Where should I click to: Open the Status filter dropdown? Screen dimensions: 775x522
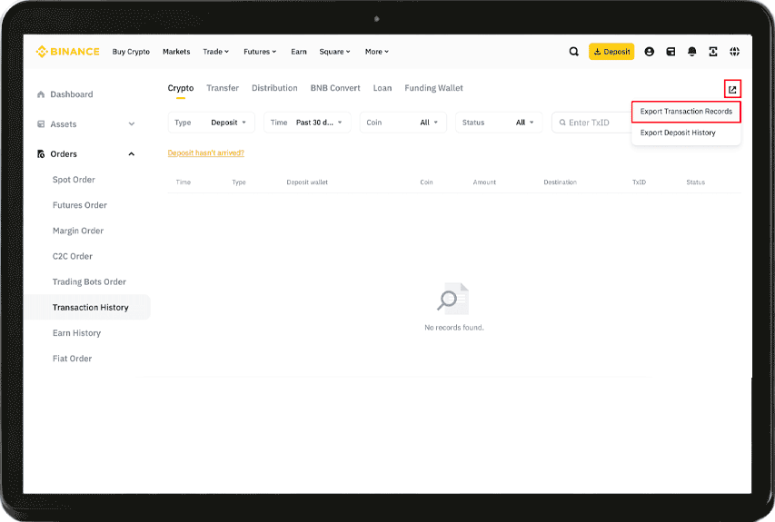[x=498, y=123]
